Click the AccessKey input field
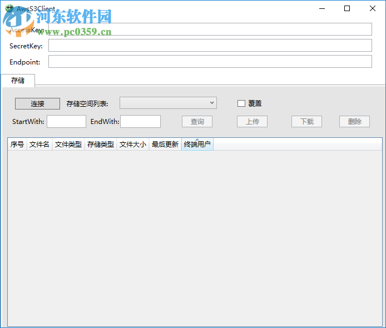The height and width of the screenshot is (328, 386). 210,29
